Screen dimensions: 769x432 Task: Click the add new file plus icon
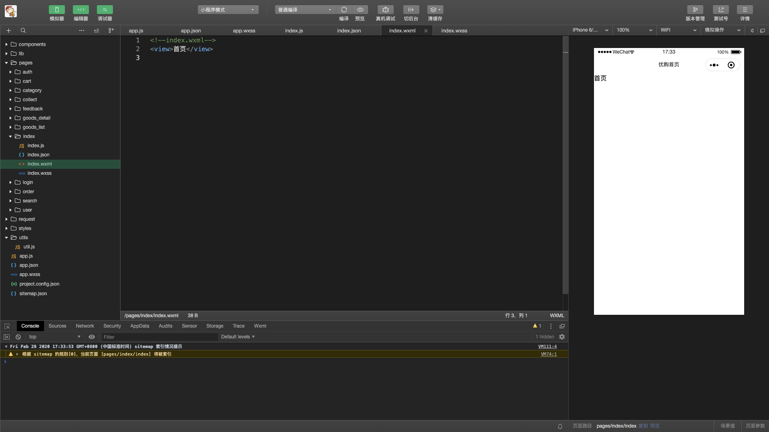pyautogui.click(x=8, y=30)
